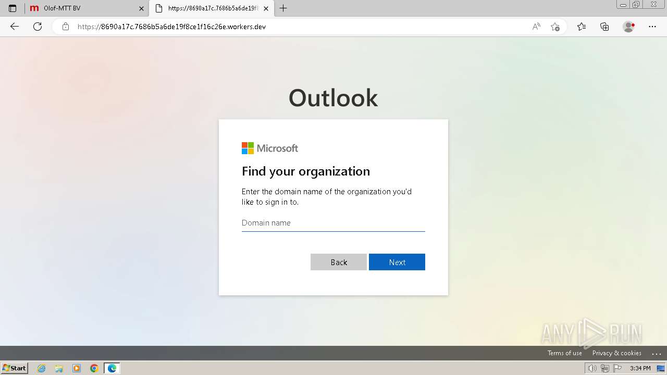The width and height of the screenshot is (667, 375).
Task: Open the Windows Start button
Action: (x=15, y=368)
